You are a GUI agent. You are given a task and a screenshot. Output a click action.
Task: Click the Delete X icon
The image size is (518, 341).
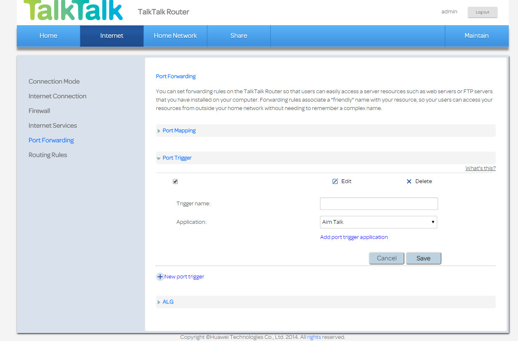pos(409,181)
